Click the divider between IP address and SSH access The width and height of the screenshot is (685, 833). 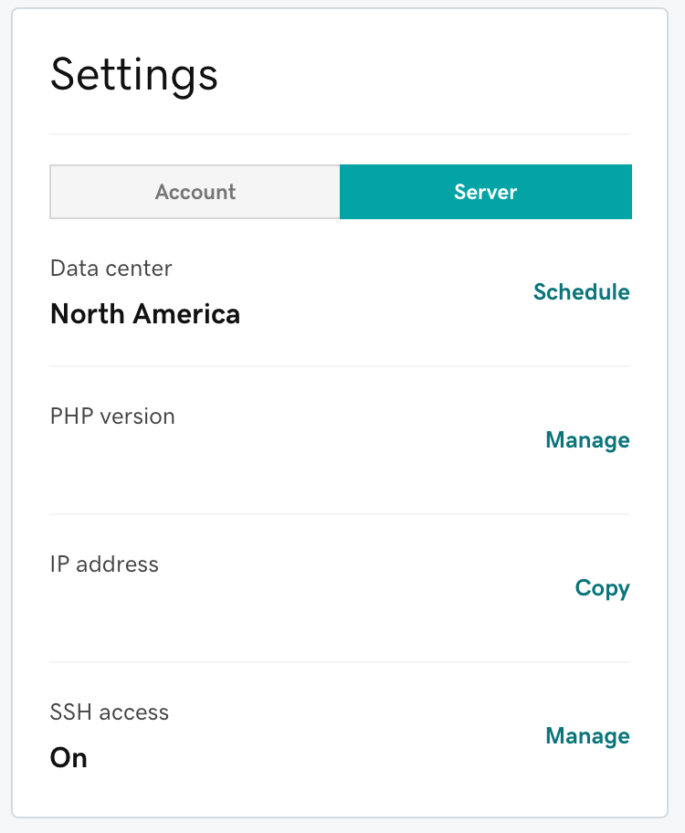(x=340, y=662)
